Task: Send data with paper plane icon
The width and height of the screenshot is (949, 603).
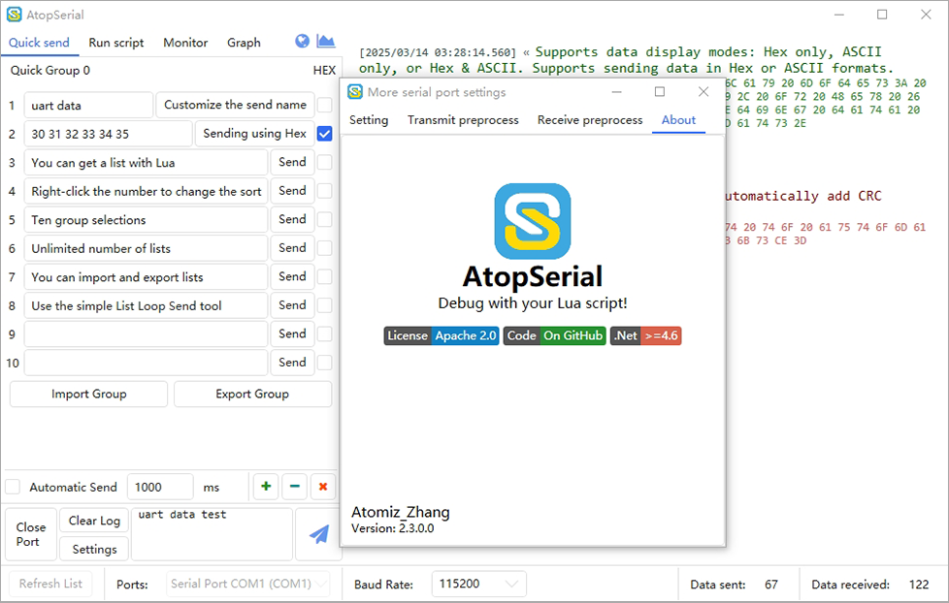Action: coord(318,534)
